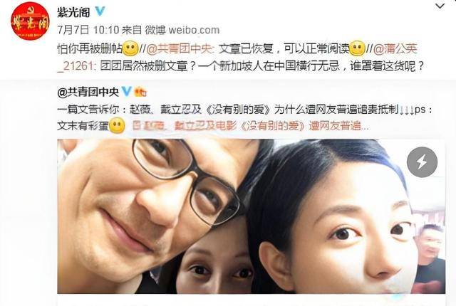Open the original poster @共青团中央 name

click(88, 92)
